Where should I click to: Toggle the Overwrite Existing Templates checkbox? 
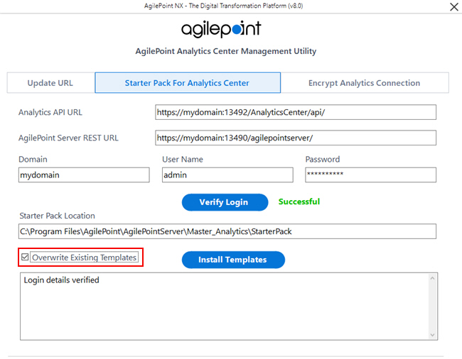click(x=25, y=258)
